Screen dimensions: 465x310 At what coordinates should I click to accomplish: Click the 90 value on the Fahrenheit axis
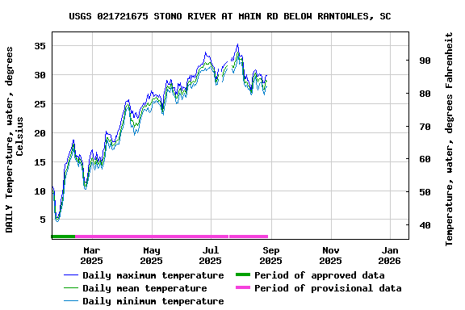pyautogui.click(x=425, y=61)
